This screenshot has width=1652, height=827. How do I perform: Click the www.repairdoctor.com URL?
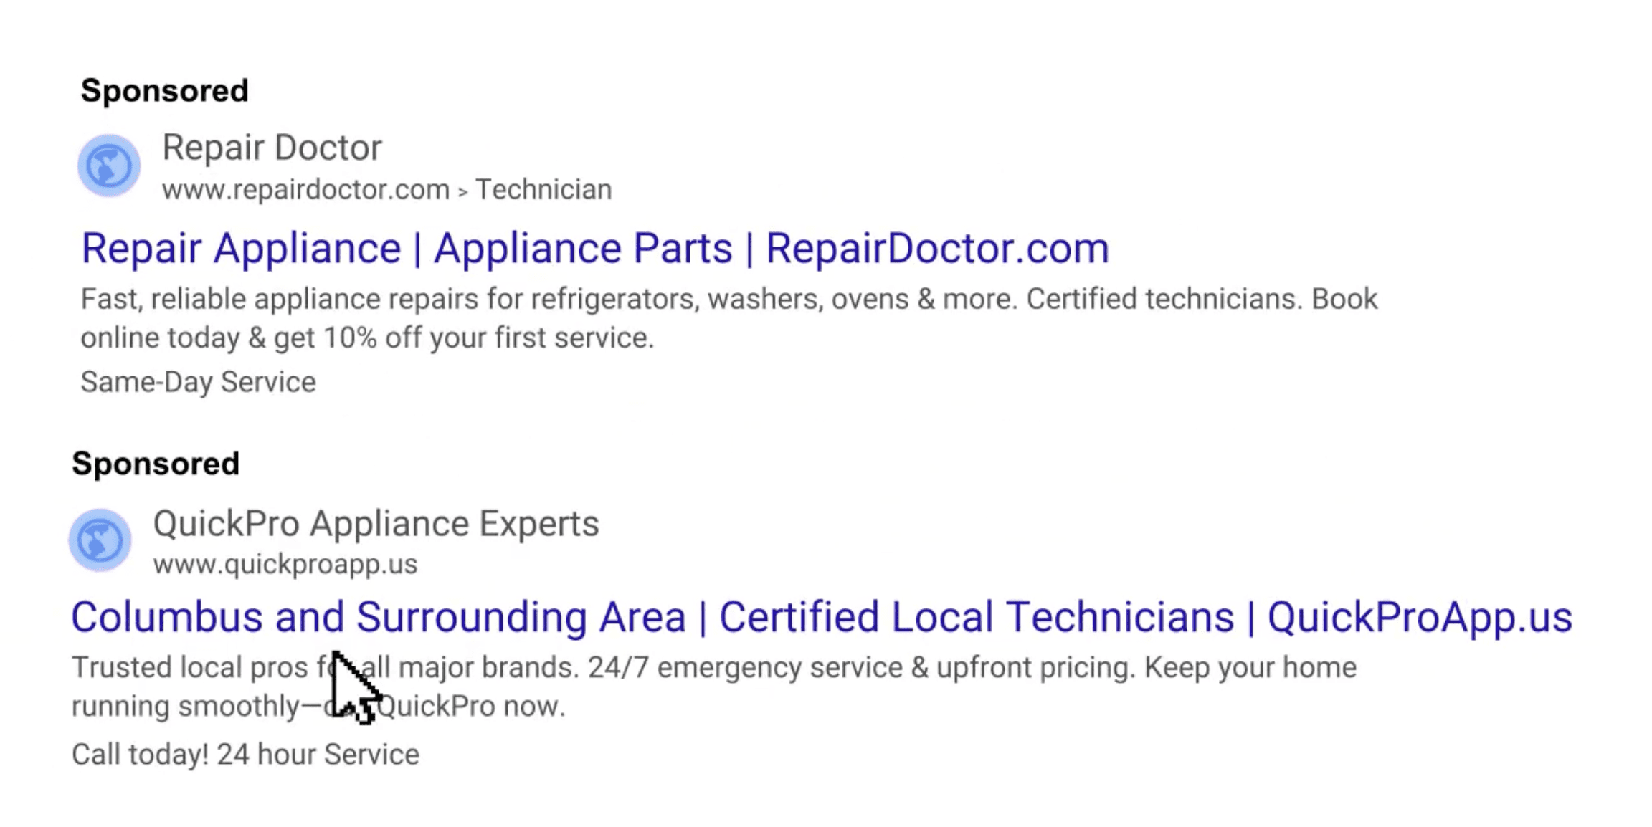pyautogui.click(x=305, y=190)
